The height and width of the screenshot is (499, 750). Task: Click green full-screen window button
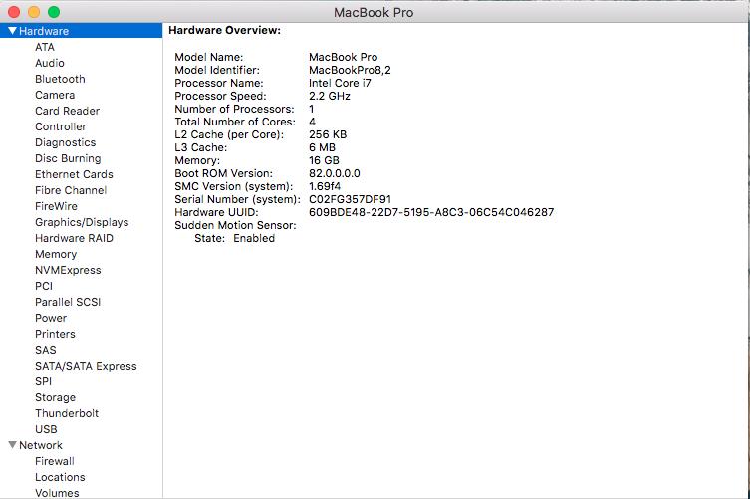[x=54, y=12]
